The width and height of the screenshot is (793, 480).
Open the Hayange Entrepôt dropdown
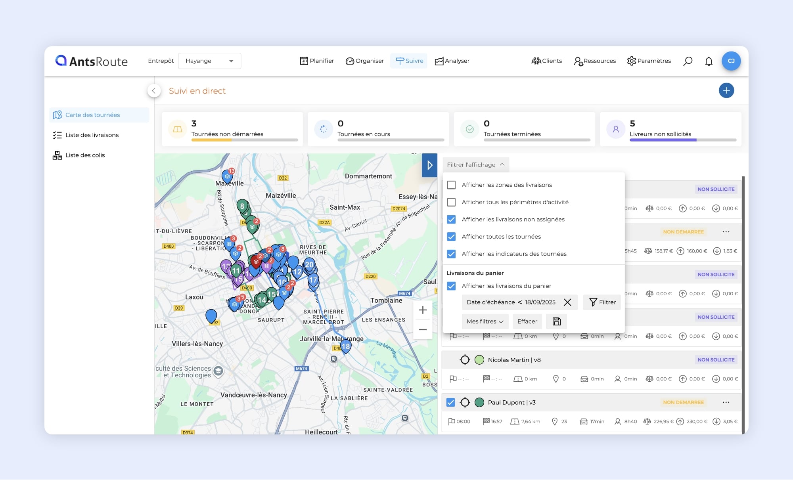click(209, 61)
